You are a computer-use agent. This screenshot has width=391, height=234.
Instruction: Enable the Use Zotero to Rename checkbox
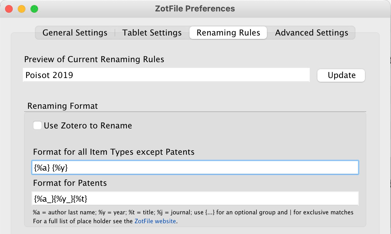[x=37, y=126]
